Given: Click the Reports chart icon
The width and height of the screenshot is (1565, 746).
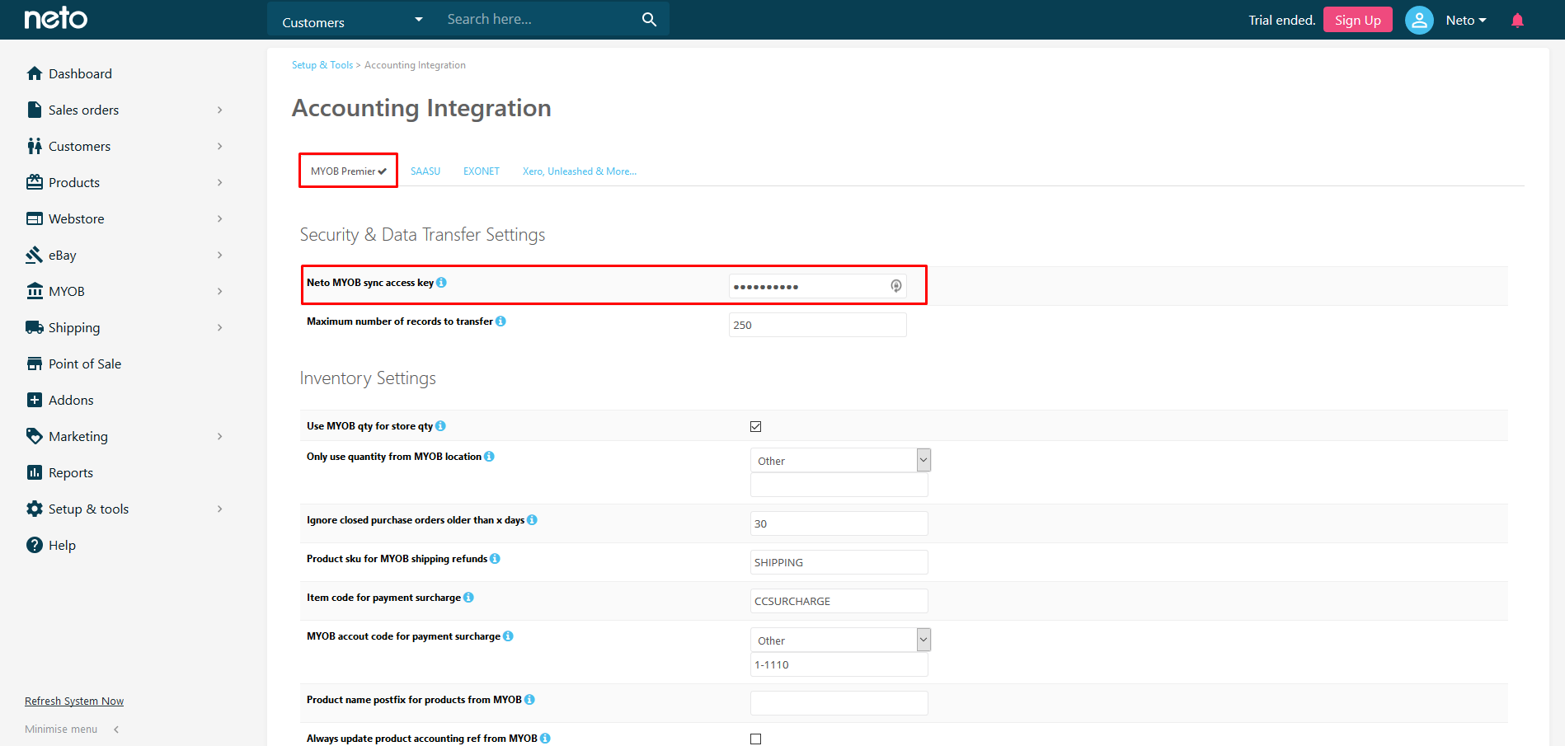Looking at the screenshot, I should [x=34, y=472].
